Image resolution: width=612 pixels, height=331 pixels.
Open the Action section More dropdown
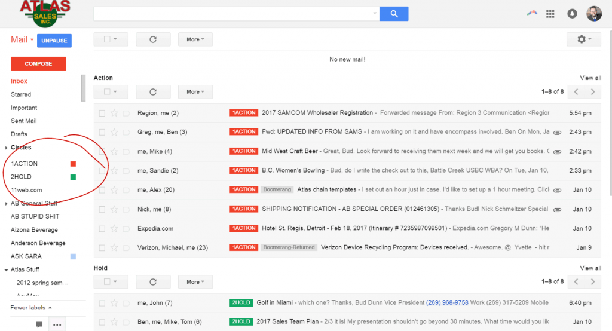pyautogui.click(x=195, y=92)
